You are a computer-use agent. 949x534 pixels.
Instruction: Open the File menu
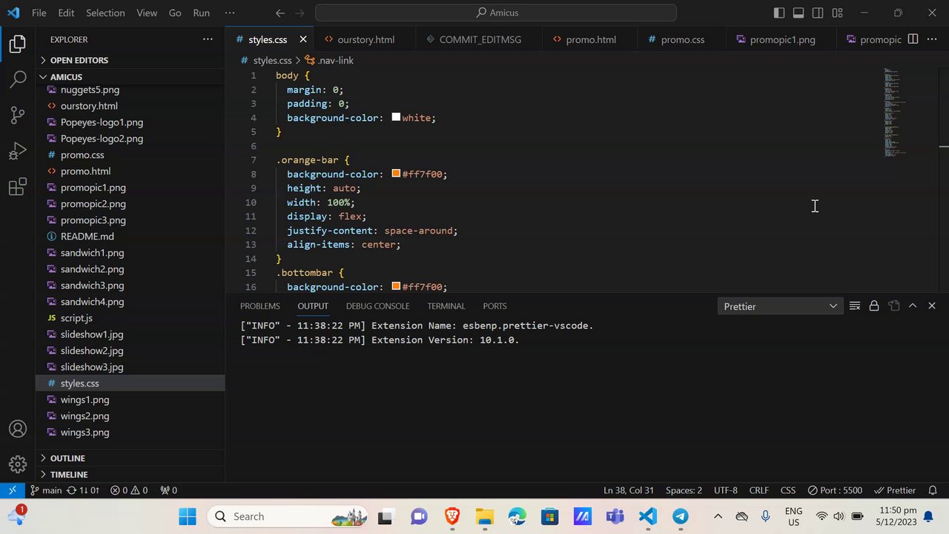(x=39, y=13)
